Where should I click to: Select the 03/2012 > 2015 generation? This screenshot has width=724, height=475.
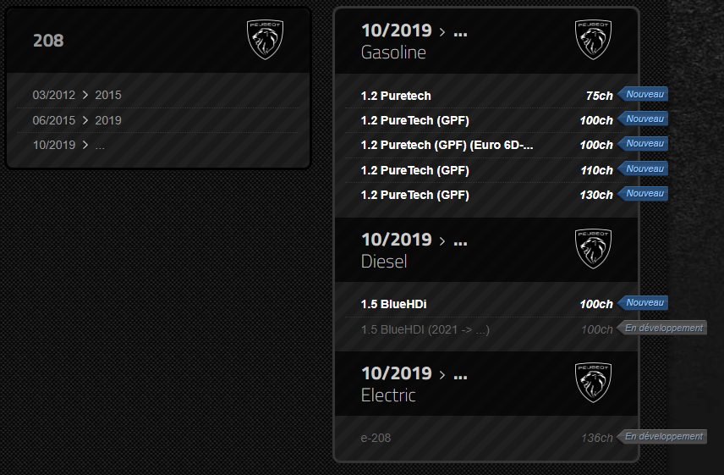point(158,95)
